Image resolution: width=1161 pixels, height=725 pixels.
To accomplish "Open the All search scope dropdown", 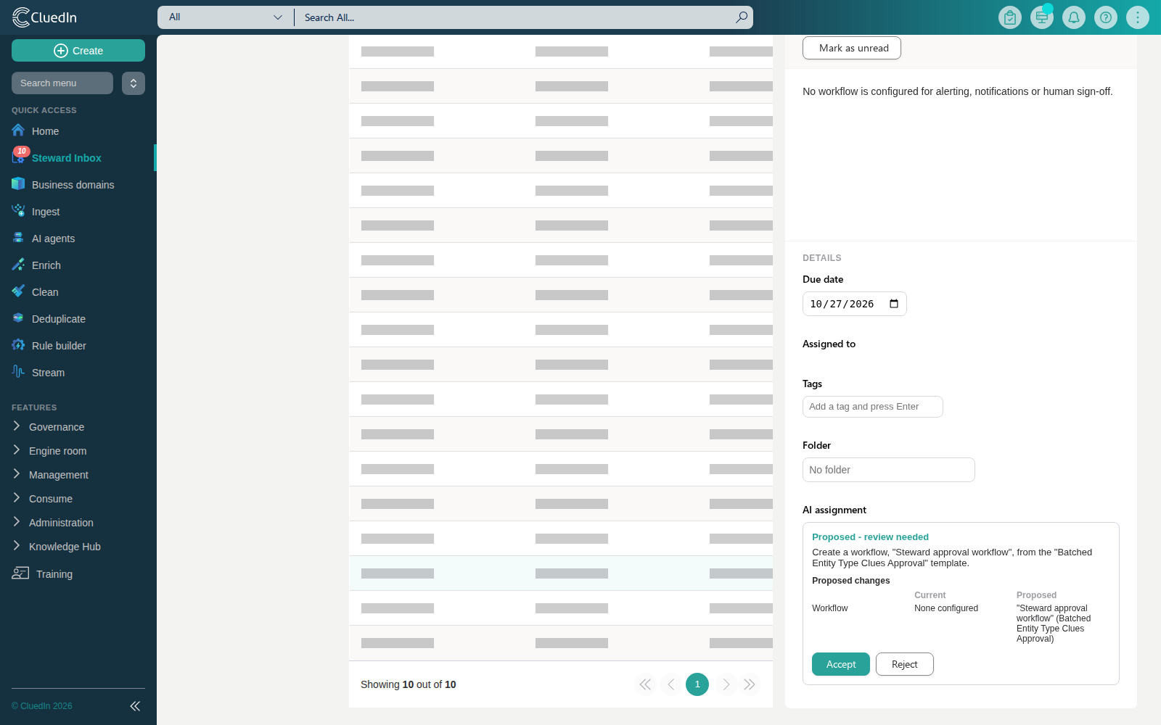I will [226, 17].
